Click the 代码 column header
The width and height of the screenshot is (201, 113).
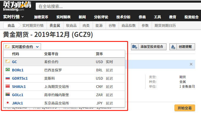(15, 54)
